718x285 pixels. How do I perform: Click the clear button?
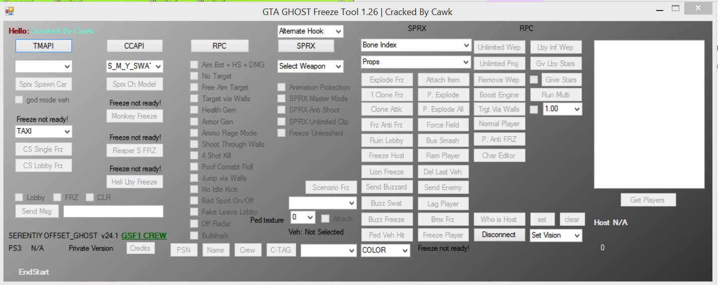click(x=572, y=219)
